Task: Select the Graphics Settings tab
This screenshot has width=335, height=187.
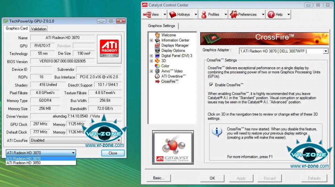Action: coord(161,26)
